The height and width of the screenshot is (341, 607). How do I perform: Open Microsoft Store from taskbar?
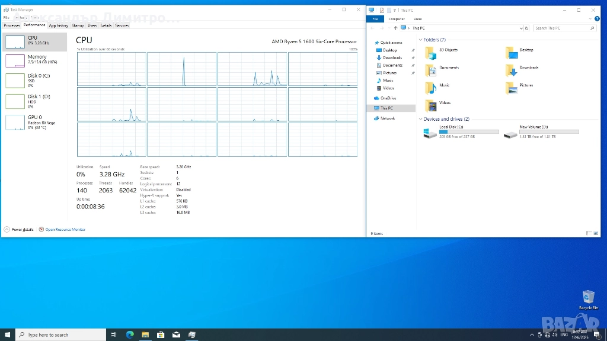161,334
